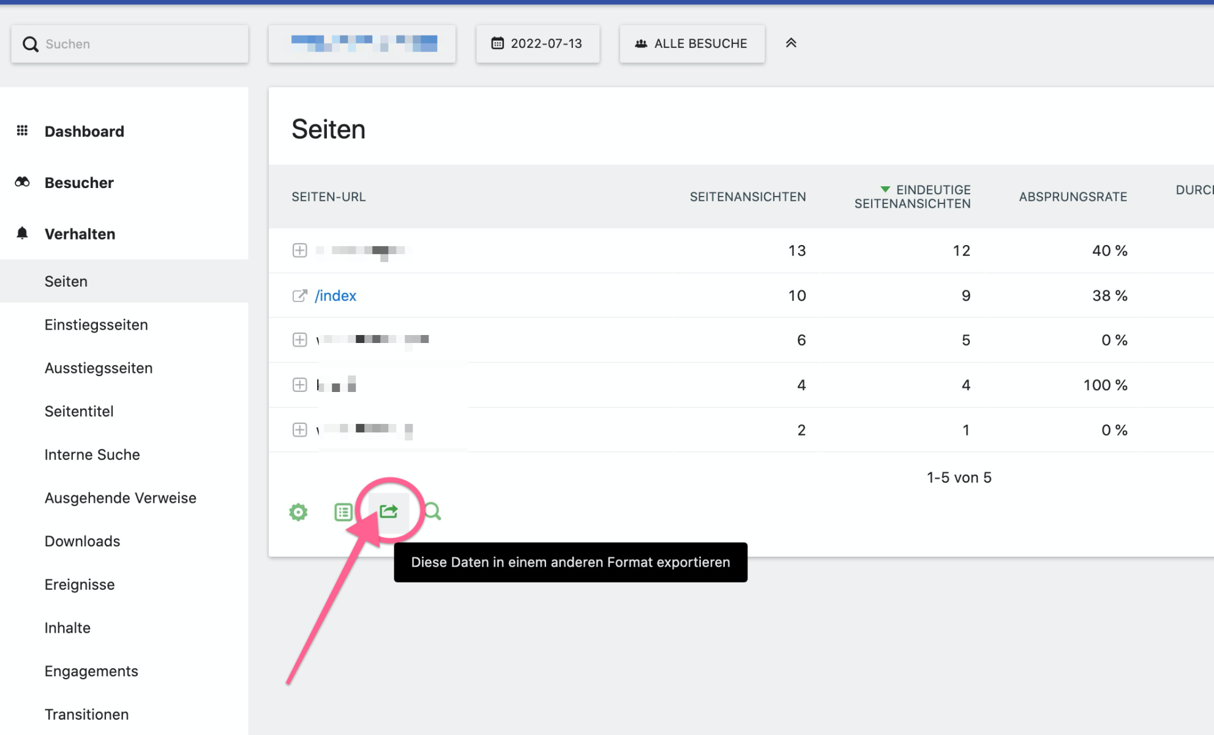Open the ALLE BESUCHE segment selector
The width and height of the screenshot is (1214, 735).
coord(692,43)
